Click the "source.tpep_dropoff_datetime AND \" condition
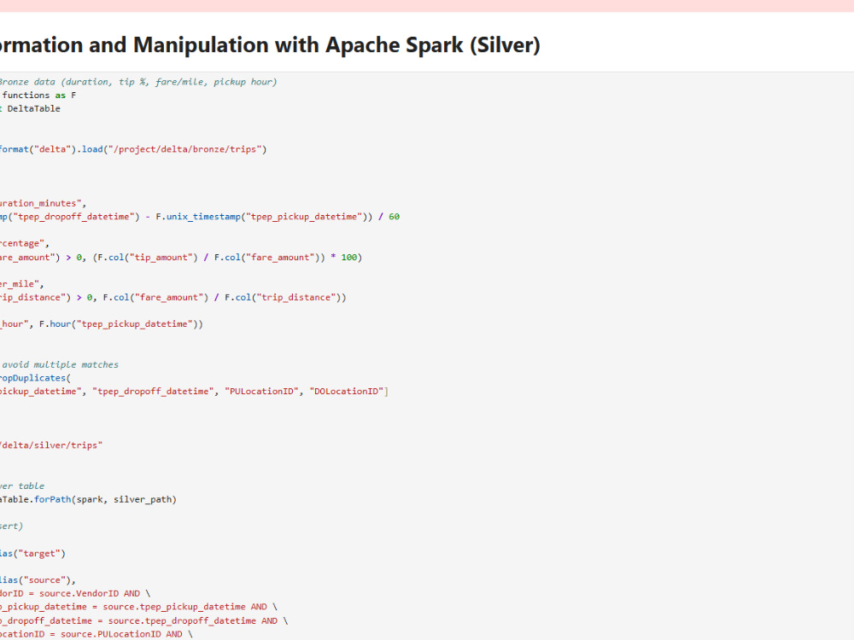The width and height of the screenshot is (854, 640). click(x=198, y=620)
